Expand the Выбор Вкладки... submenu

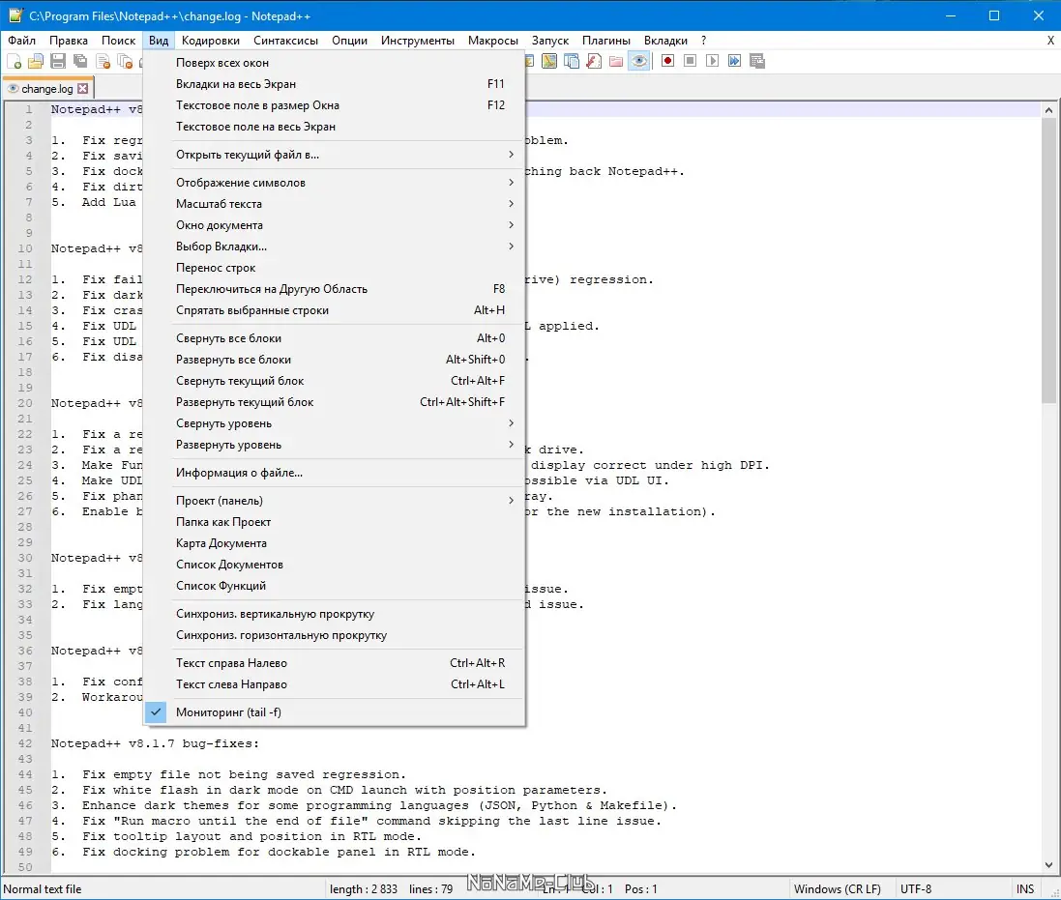[x=335, y=247]
